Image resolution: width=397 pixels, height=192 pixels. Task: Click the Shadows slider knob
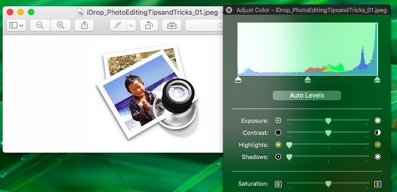pyautogui.click(x=289, y=157)
